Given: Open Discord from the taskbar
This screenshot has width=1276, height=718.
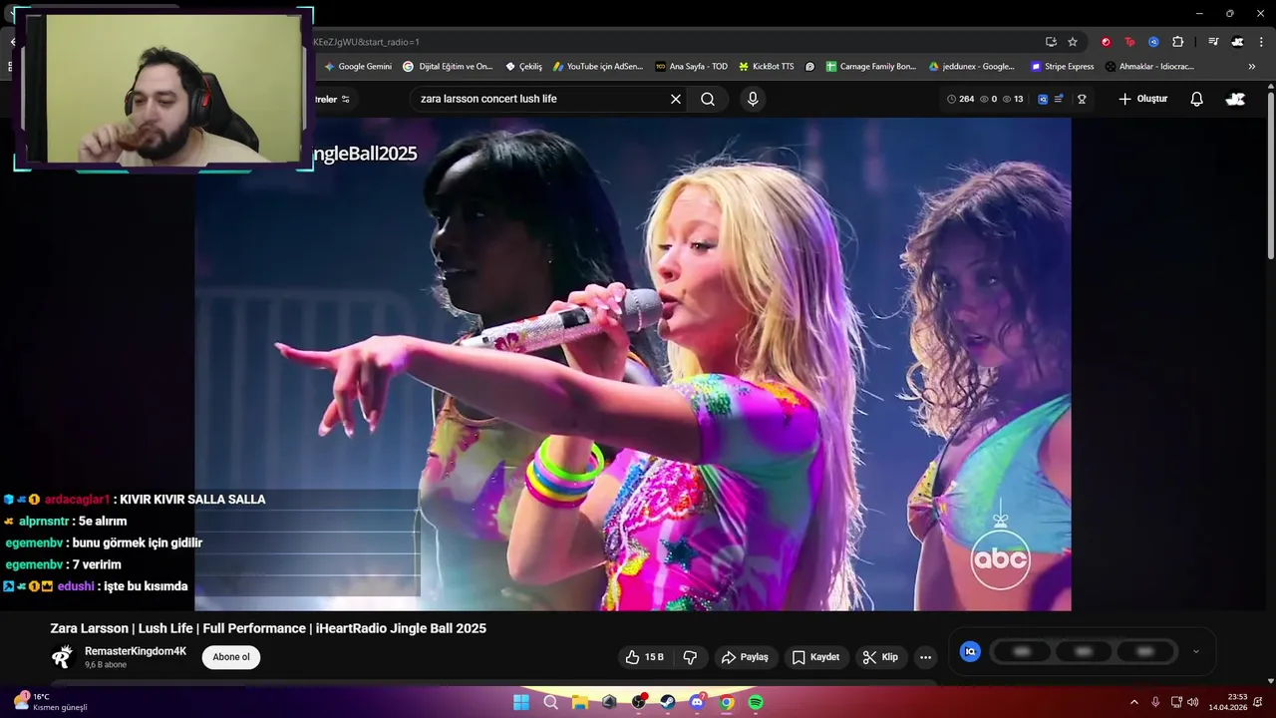Looking at the screenshot, I should (x=697, y=702).
